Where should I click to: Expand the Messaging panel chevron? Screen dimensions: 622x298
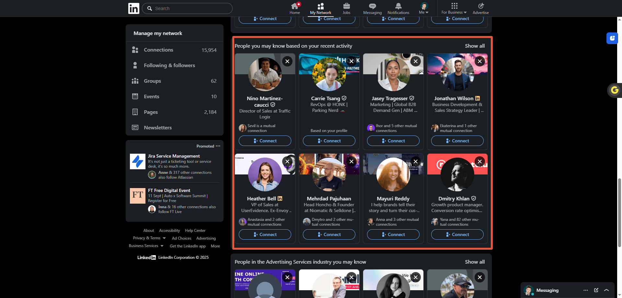point(606,290)
